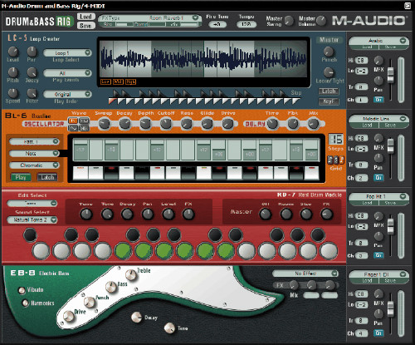Turn the LC-5 Jazzy knob

32,72
